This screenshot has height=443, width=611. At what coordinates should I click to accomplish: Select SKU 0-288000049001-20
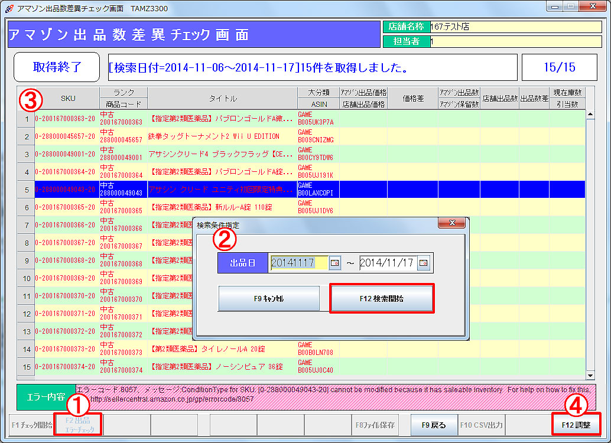pyautogui.click(x=66, y=154)
